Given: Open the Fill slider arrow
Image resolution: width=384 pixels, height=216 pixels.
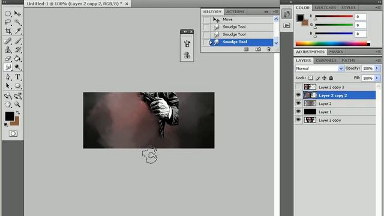Looking at the screenshot, I should [x=377, y=78].
